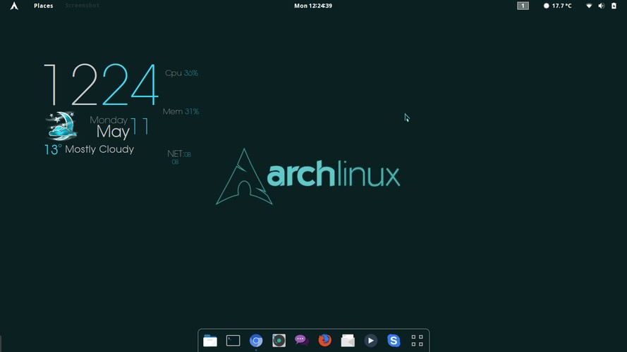Viewport: 627px width, 352px height.
Task: Open Skype from the dock
Action: [394, 341]
